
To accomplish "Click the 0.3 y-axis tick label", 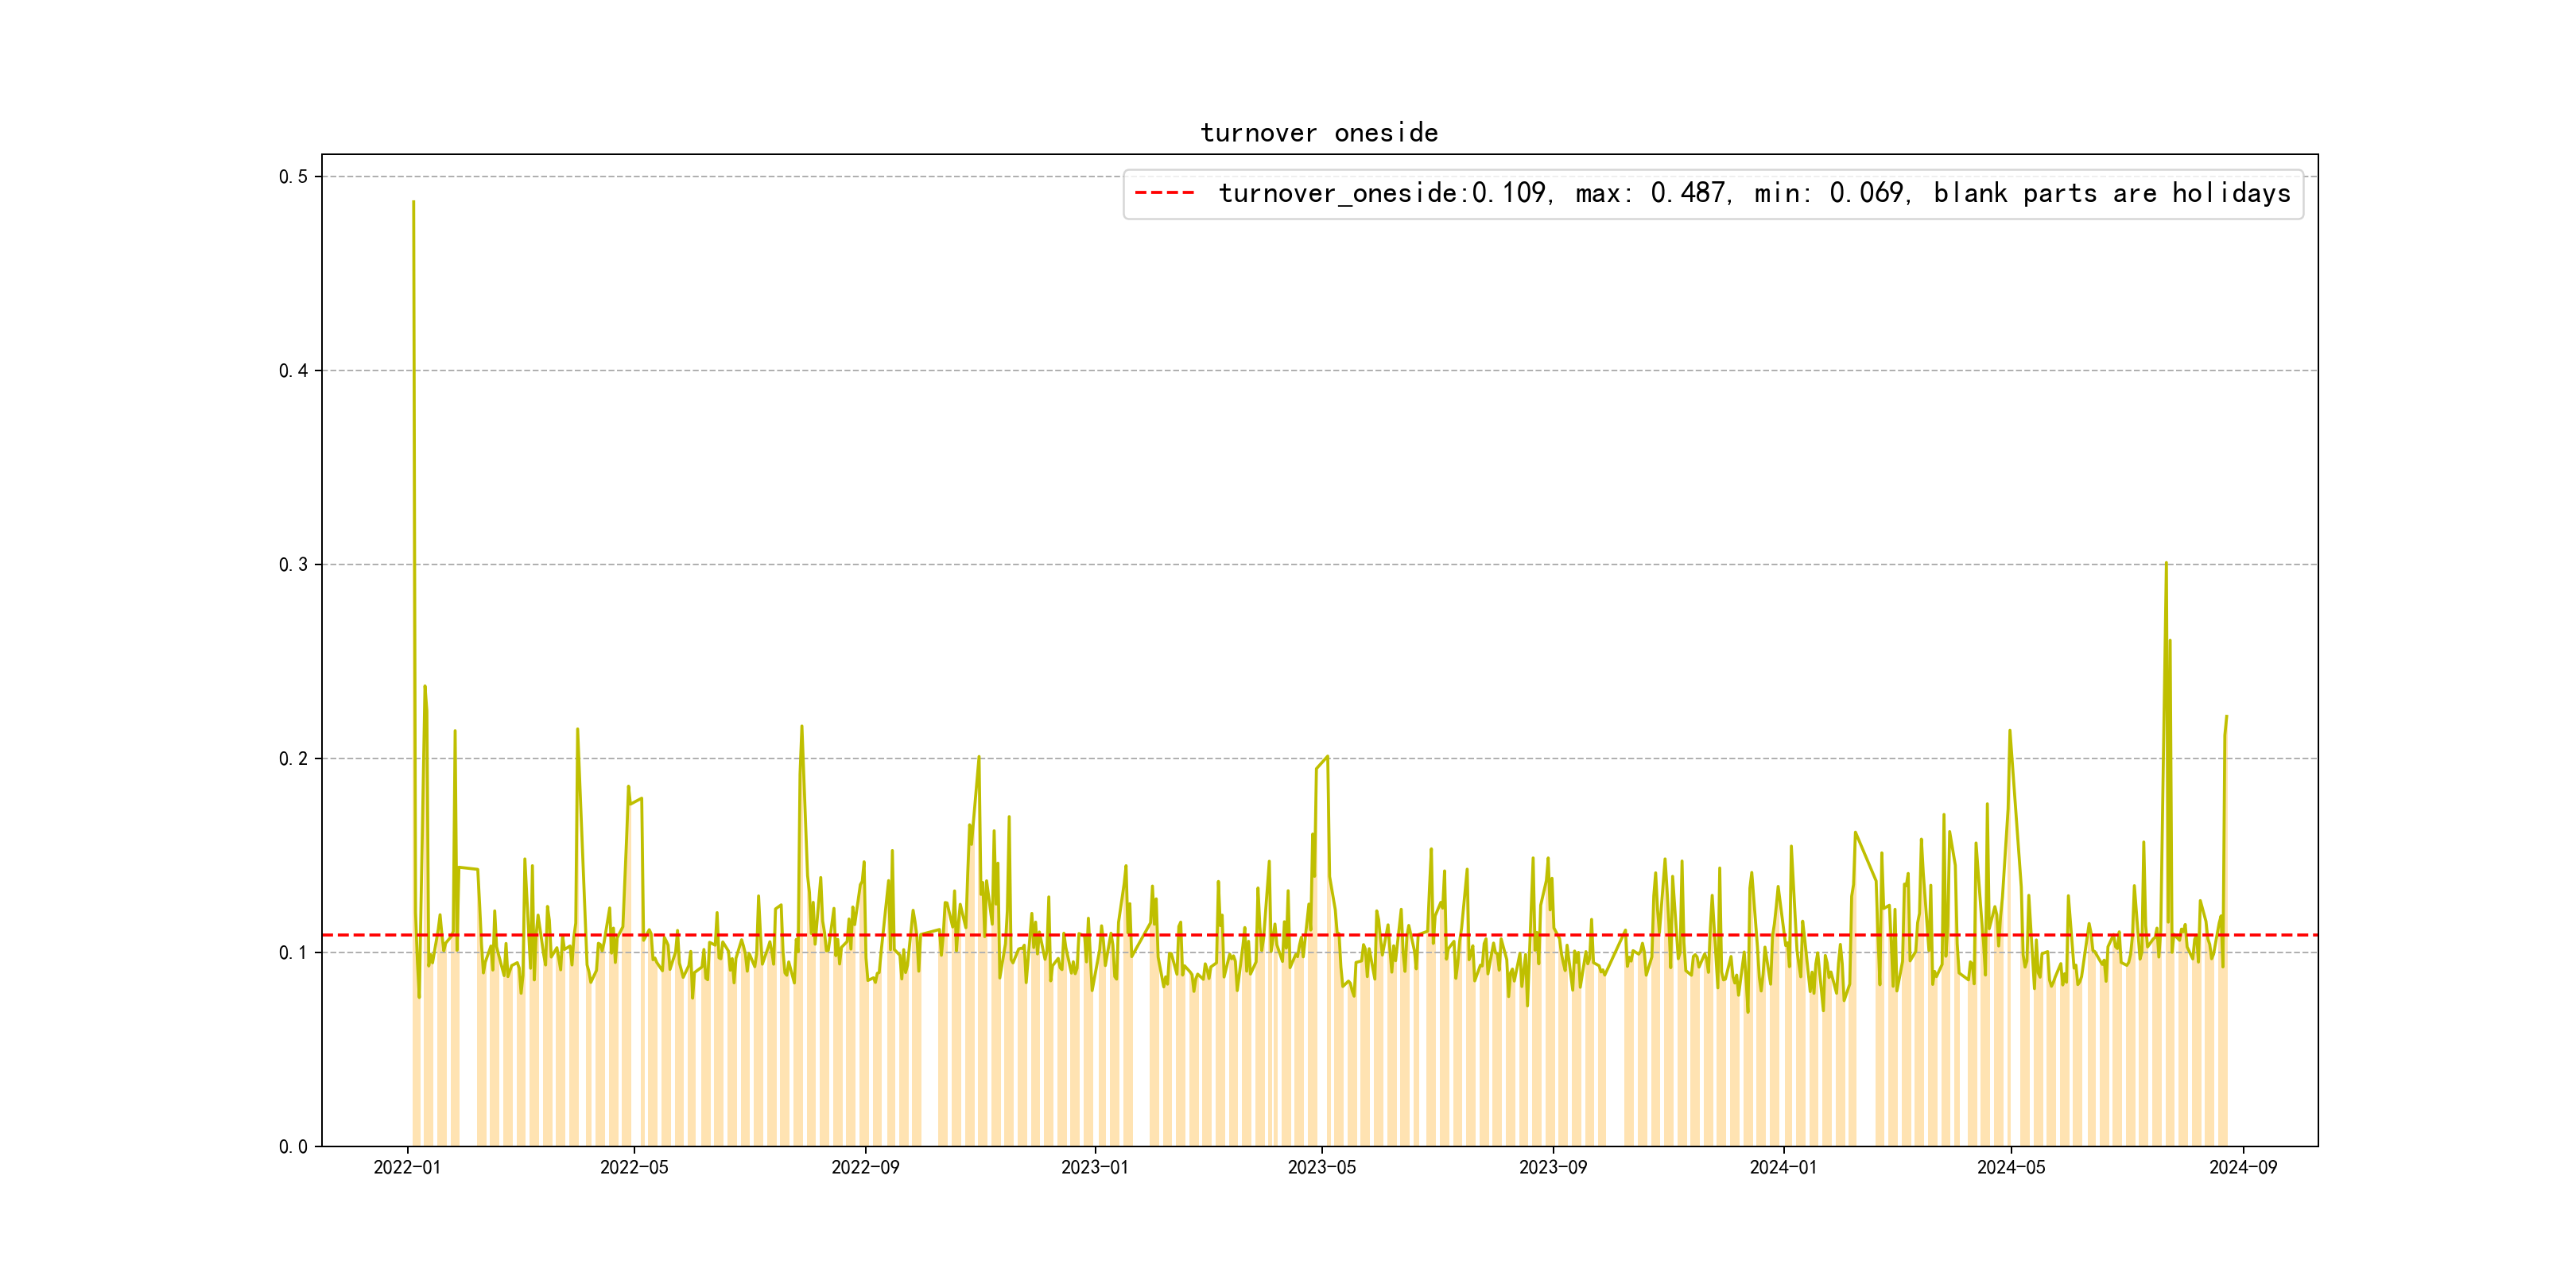I will point(293,565).
